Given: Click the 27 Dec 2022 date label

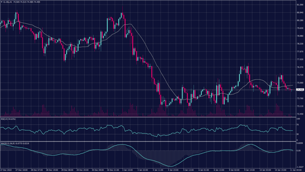Looking at the screenshot, I should tap(7, 170).
